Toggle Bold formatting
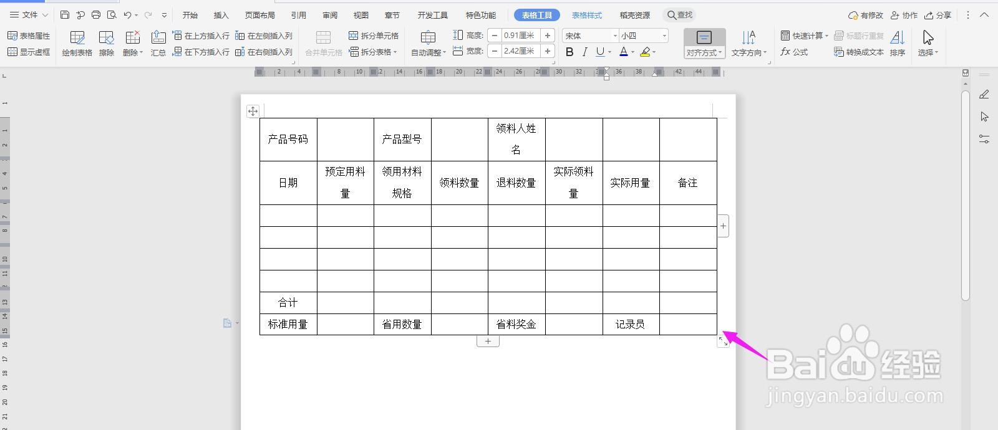This screenshot has width=998, height=430. [569, 52]
